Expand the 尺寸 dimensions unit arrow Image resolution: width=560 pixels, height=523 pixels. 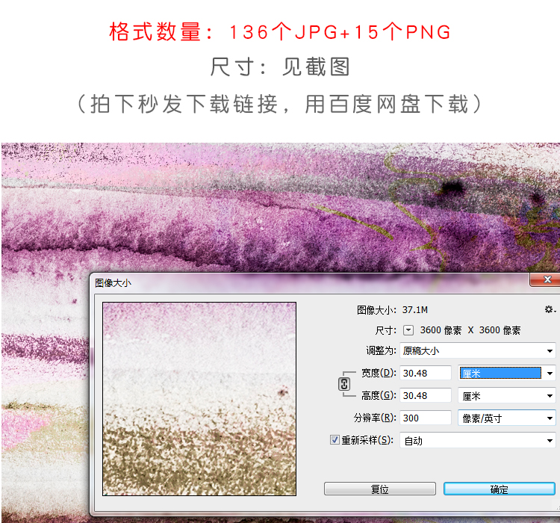[408, 330]
